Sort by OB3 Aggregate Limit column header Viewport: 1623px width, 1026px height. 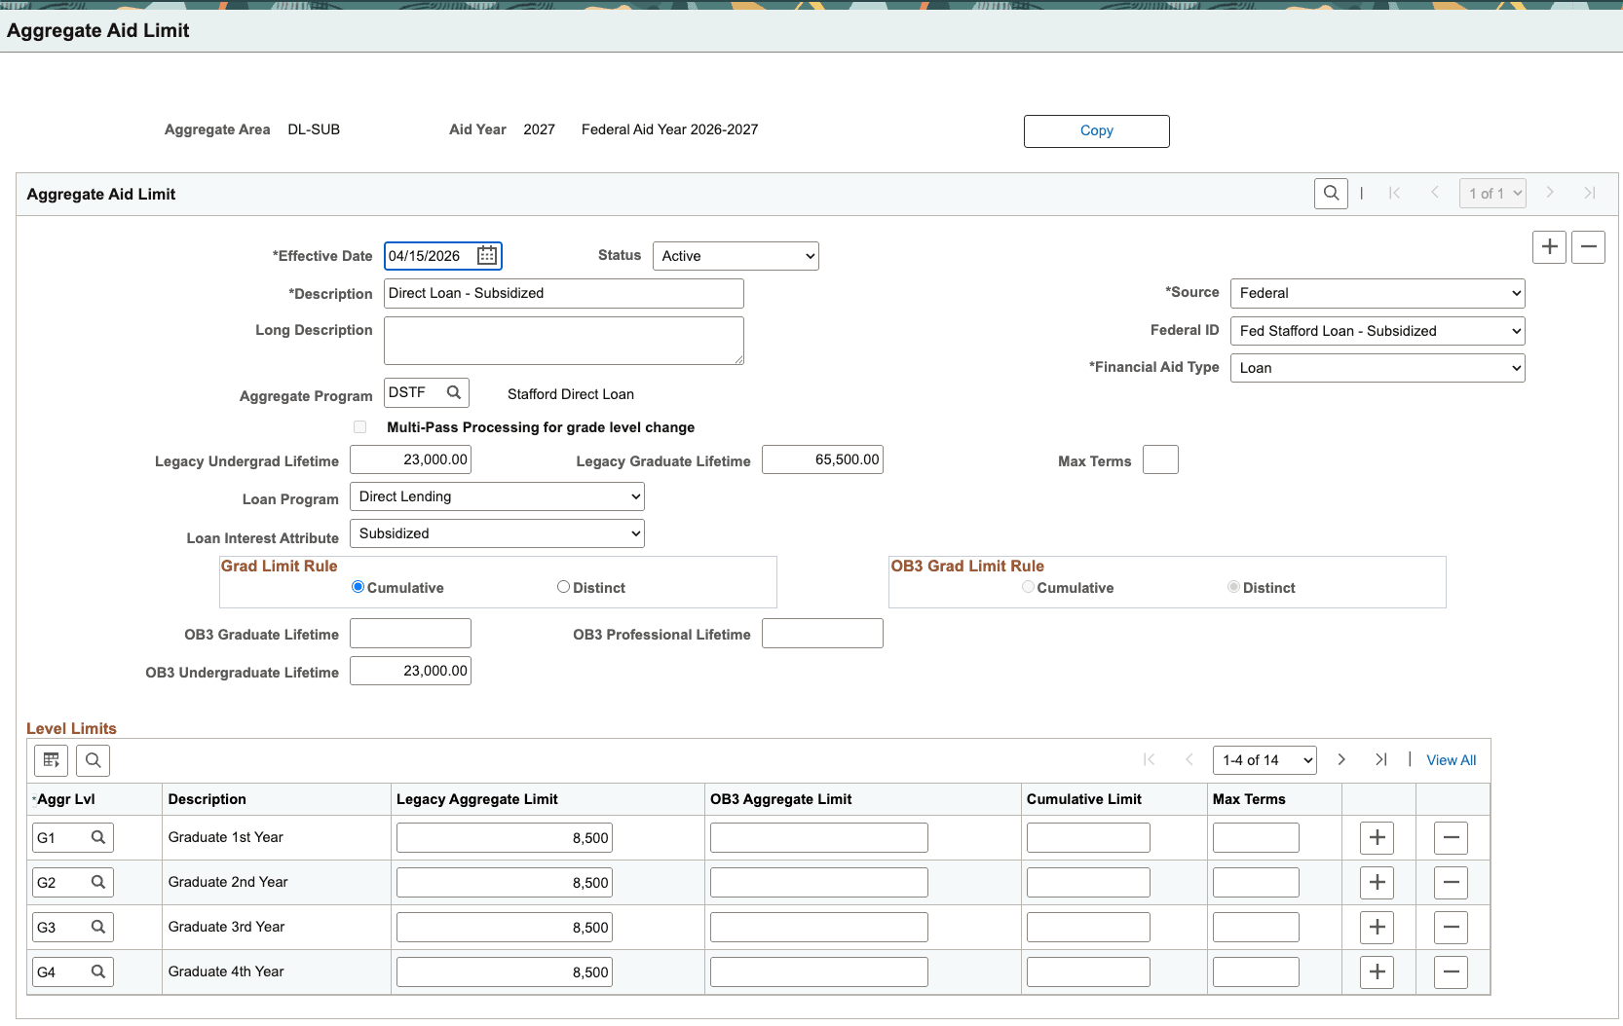tap(781, 799)
